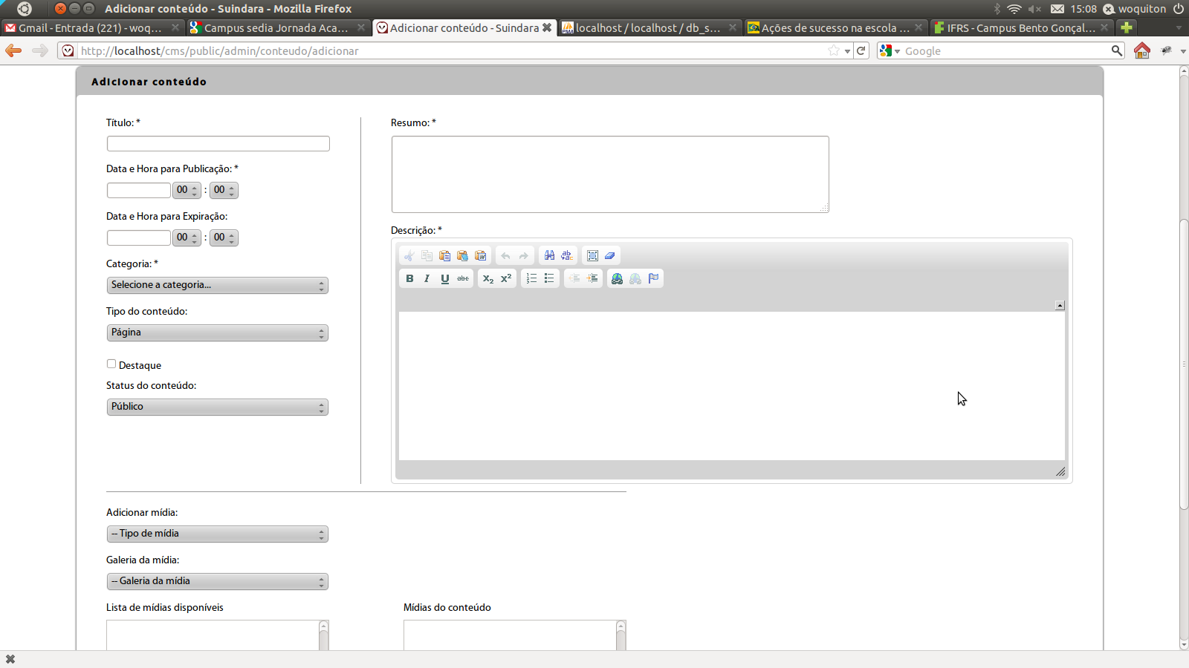Adjust expiration hour stepper
Screen dimensions: 1189x668
click(187, 238)
